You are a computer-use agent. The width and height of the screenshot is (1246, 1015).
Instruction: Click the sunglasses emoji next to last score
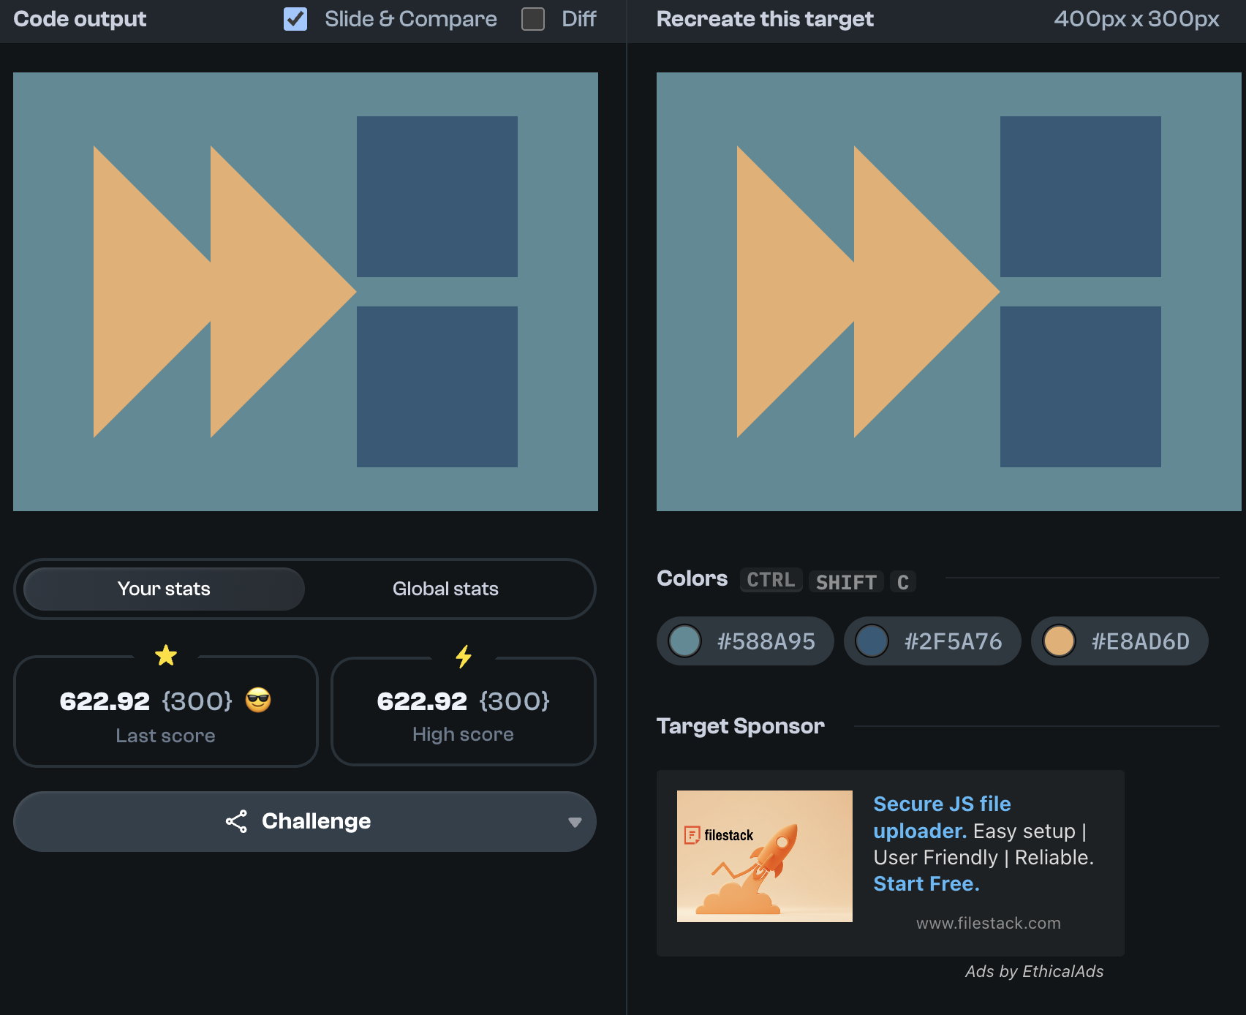point(258,700)
